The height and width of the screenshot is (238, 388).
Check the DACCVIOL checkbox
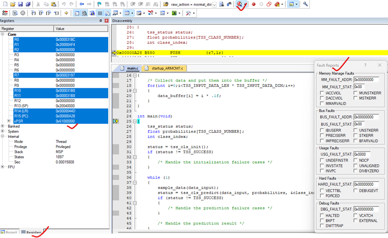pos(322,98)
